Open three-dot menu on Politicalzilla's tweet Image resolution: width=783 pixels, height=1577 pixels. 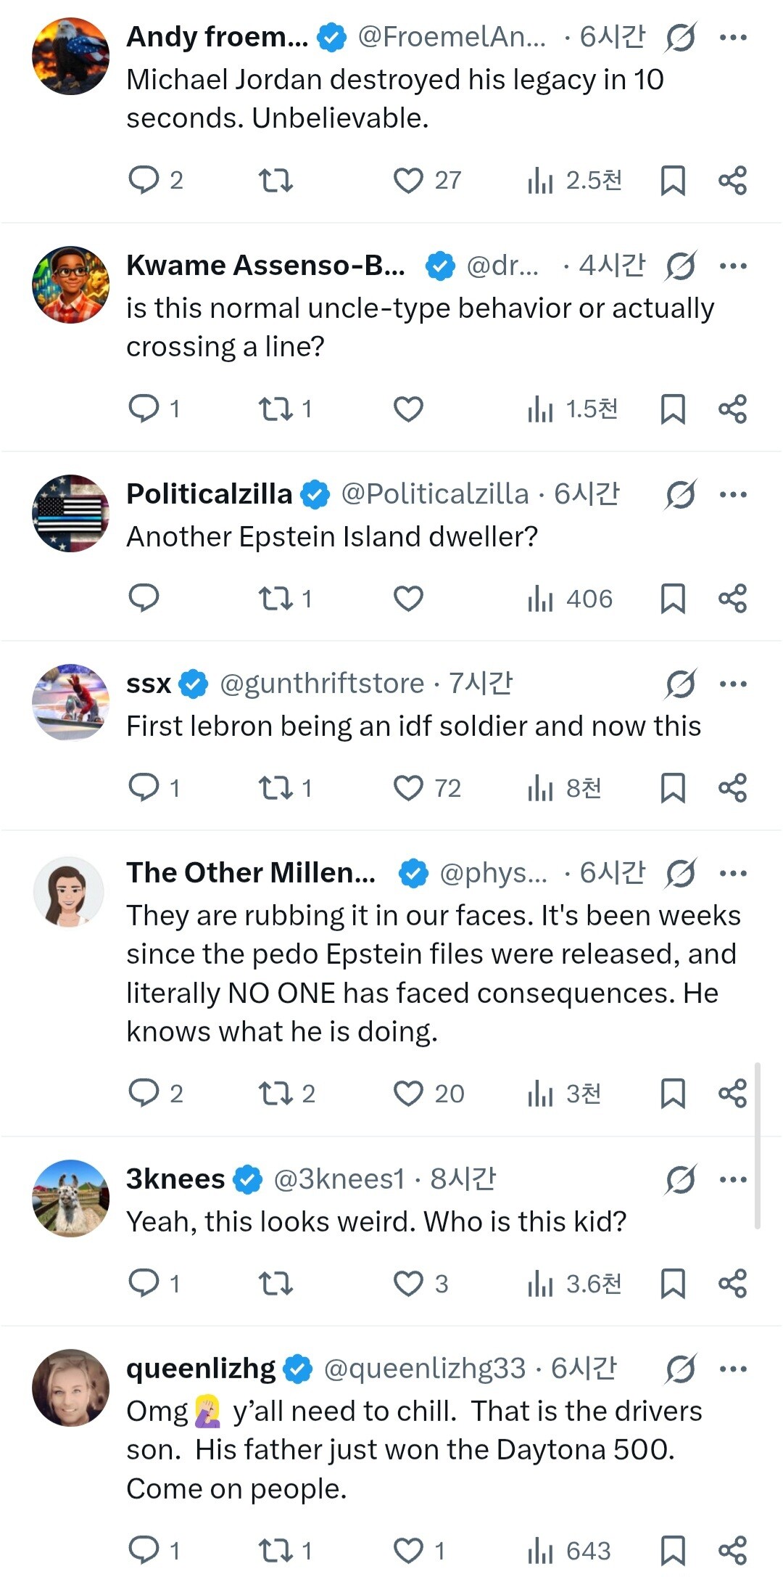(x=733, y=494)
